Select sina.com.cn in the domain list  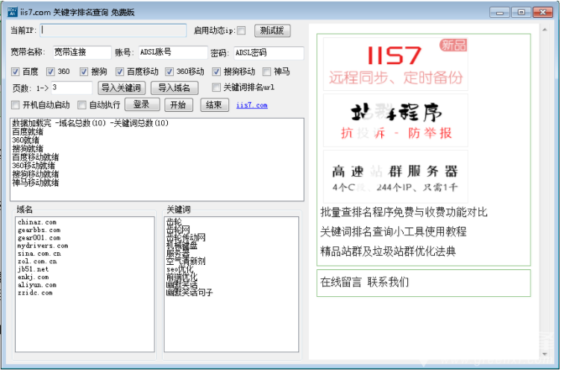click(x=39, y=254)
